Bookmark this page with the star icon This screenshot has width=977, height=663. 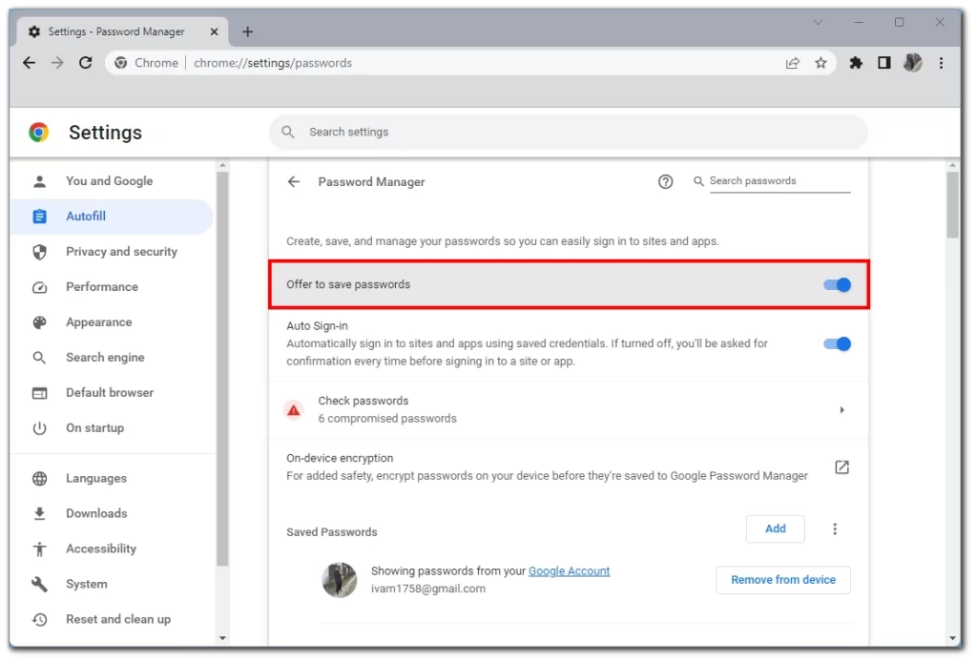point(821,63)
